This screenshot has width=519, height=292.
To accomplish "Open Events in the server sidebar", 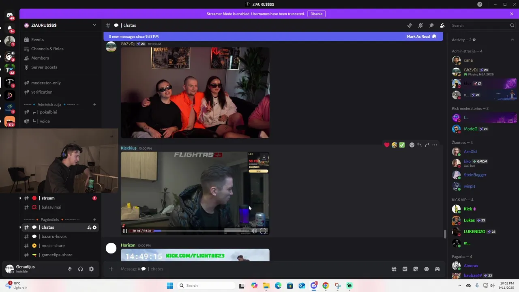I will point(60,40).
